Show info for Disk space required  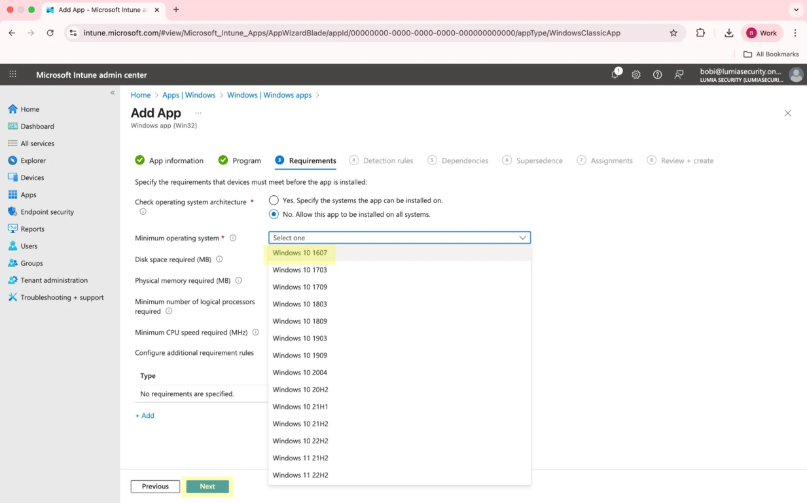point(219,259)
